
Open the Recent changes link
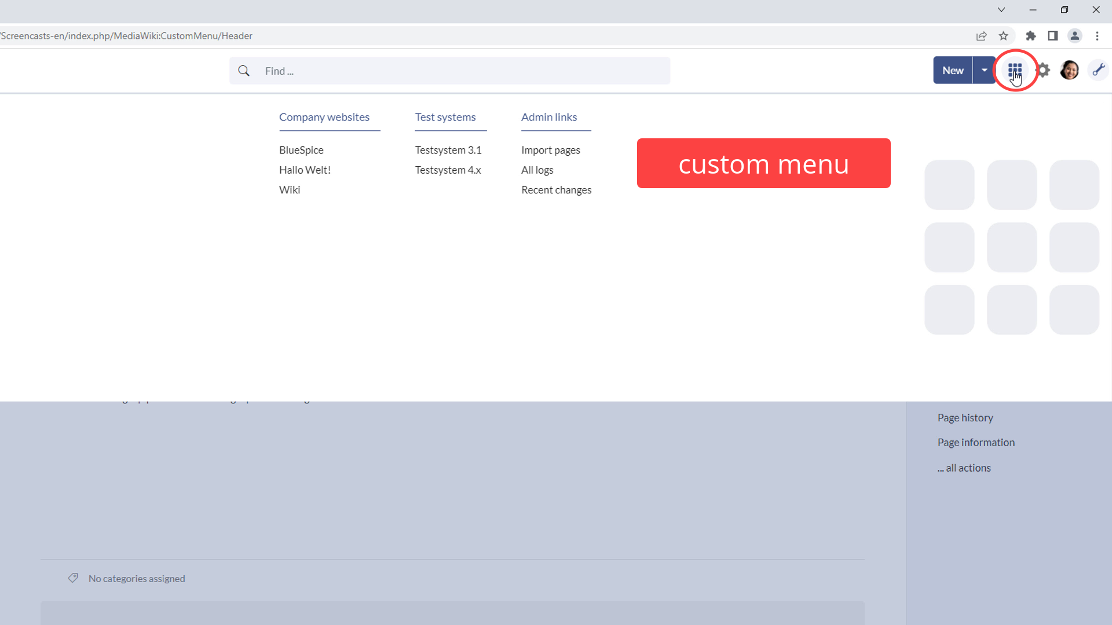point(557,190)
